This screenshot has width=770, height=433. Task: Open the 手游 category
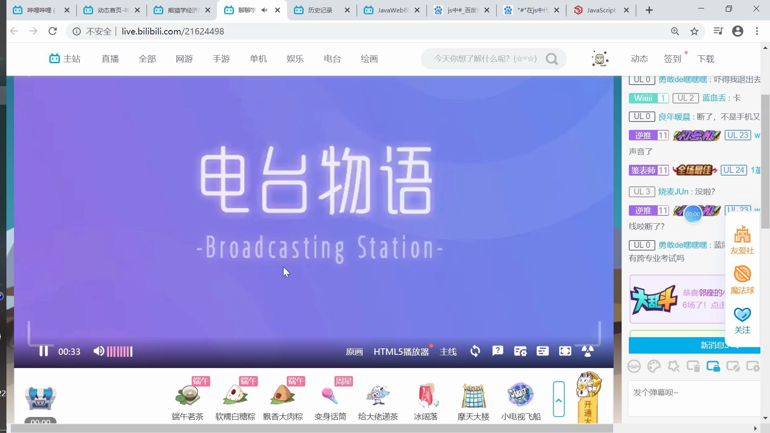221,59
